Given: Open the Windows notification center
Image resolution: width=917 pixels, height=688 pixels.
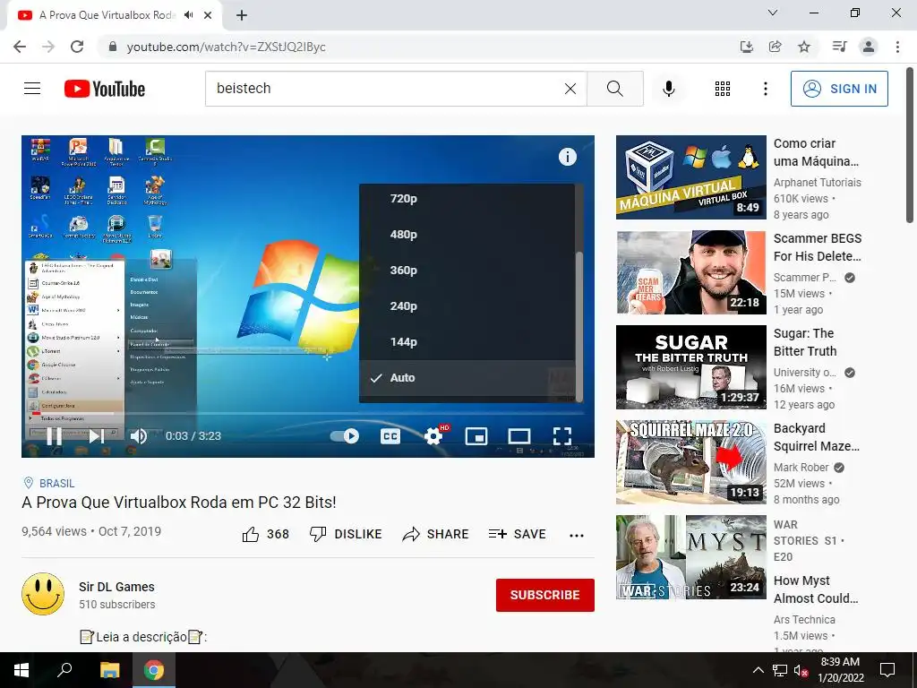Looking at the screenshot, I should pos(887,670).
